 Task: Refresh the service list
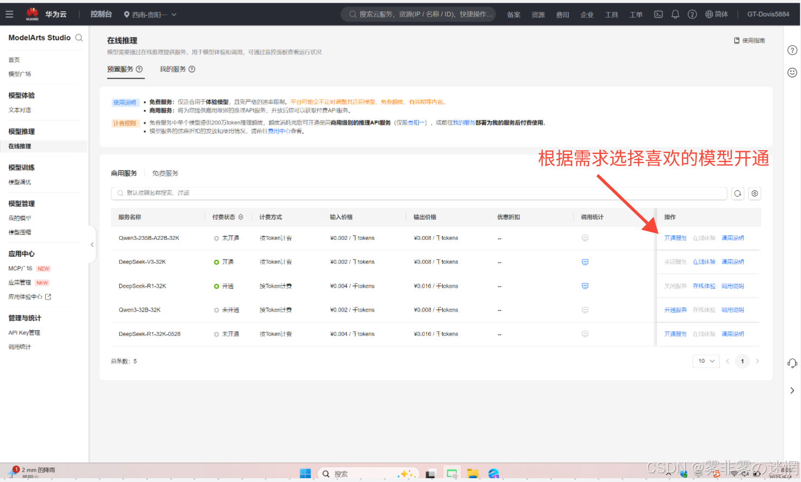click(737, 193)
